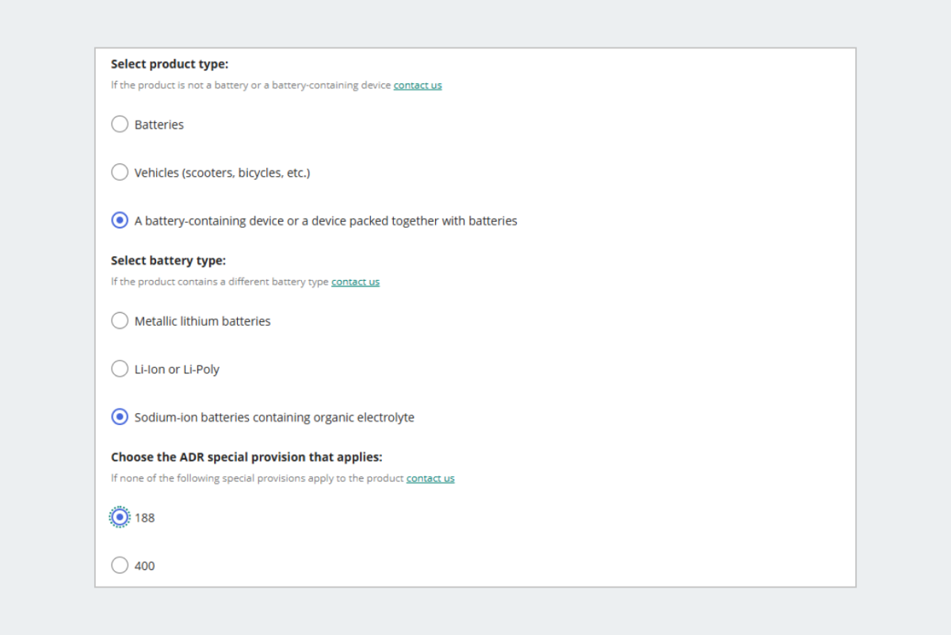
Task: Click the focused 188 radio button
Action: 120,518
